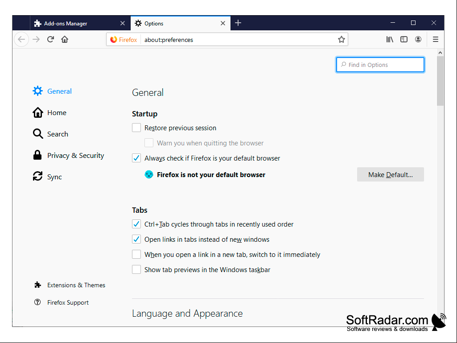This screenshot has width=457, height=343.
Task: Open the Search settings category
Action: click(x=58, y=134)
